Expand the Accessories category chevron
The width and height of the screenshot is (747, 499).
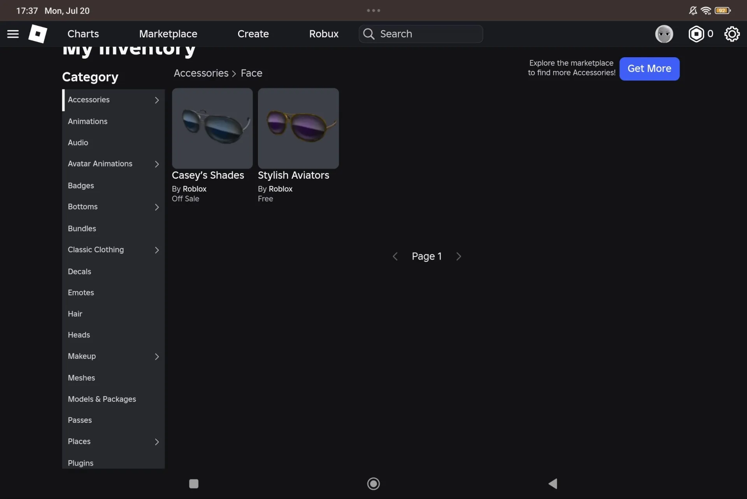[x=157, y=100]
